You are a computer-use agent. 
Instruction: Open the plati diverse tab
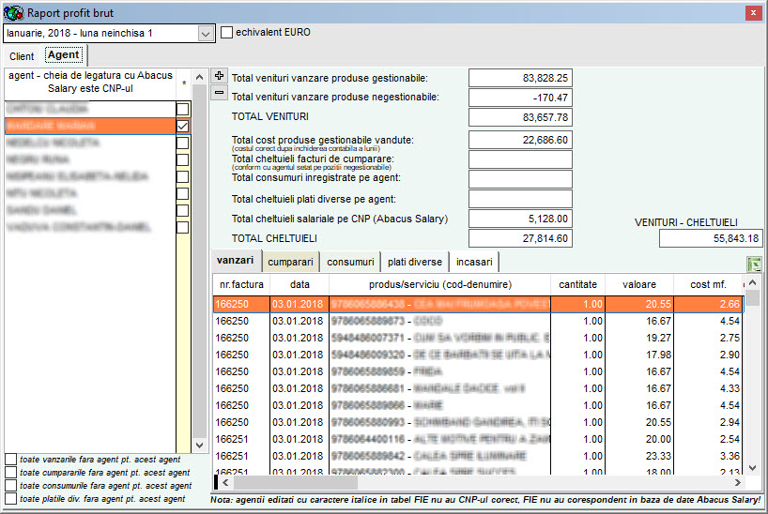tap(415, 262)
